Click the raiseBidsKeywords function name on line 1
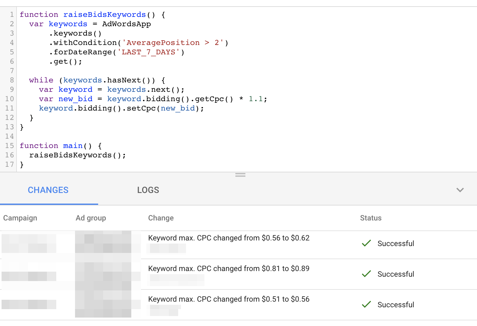The image size is (477, 326). click(104, 15)
